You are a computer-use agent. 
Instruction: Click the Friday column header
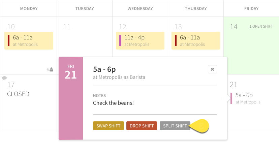(x=251, y=8)
